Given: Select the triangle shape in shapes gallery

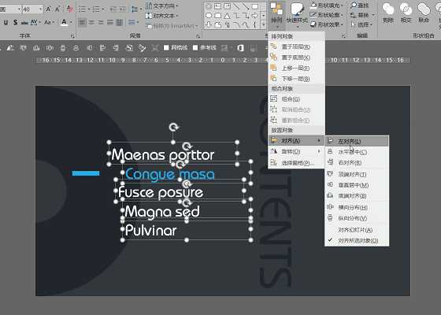Looking at the screenshot, I should tap(228, 16).
